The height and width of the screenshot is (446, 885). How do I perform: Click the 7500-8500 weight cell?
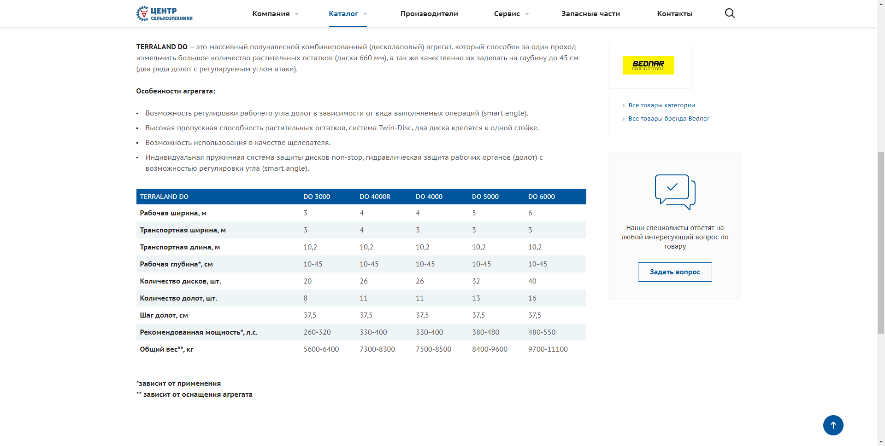point(434,349)
